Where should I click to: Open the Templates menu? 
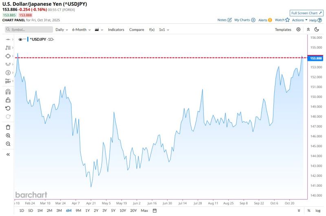[x=283, y=29]
